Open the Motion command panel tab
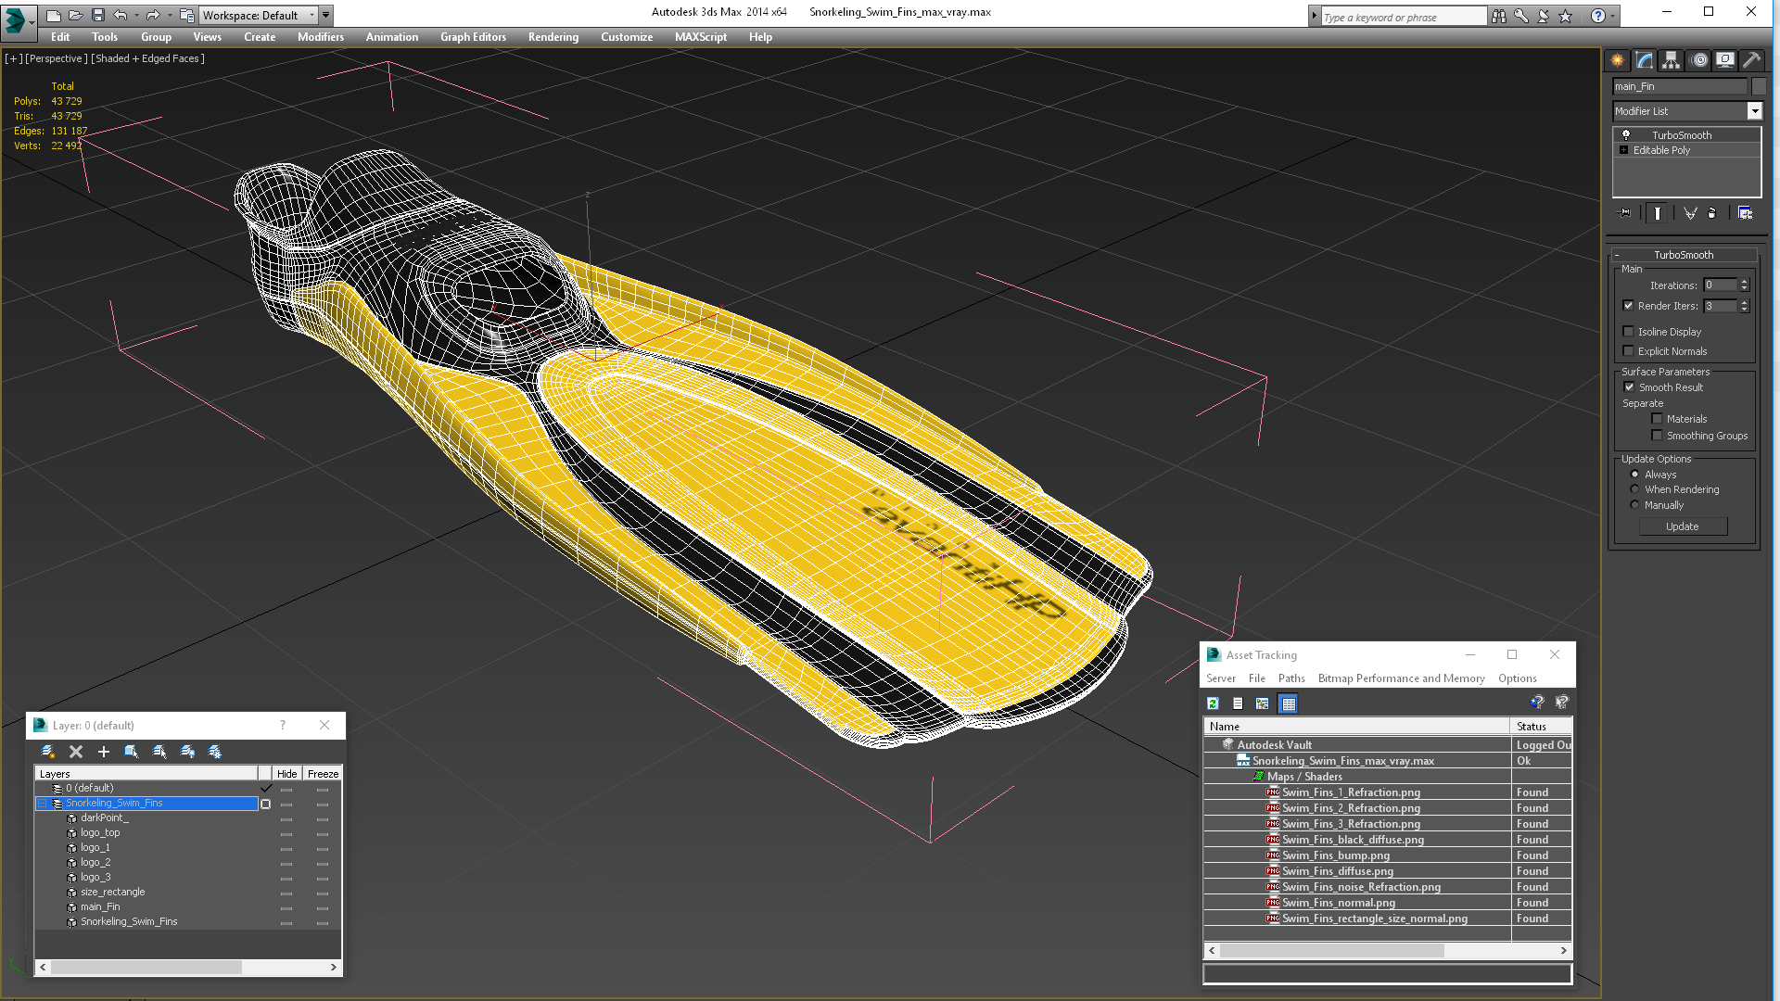The image size is (1780, 1001). click(1698, 60)
